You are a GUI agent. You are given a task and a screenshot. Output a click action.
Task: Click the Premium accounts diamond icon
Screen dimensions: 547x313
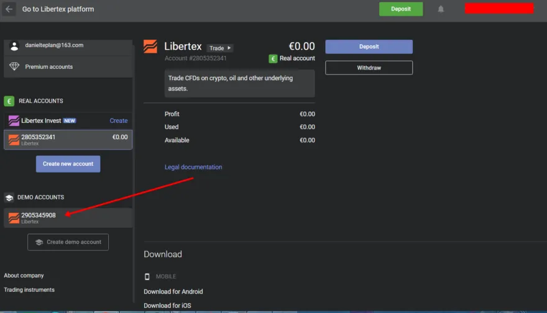click(14, 66)
